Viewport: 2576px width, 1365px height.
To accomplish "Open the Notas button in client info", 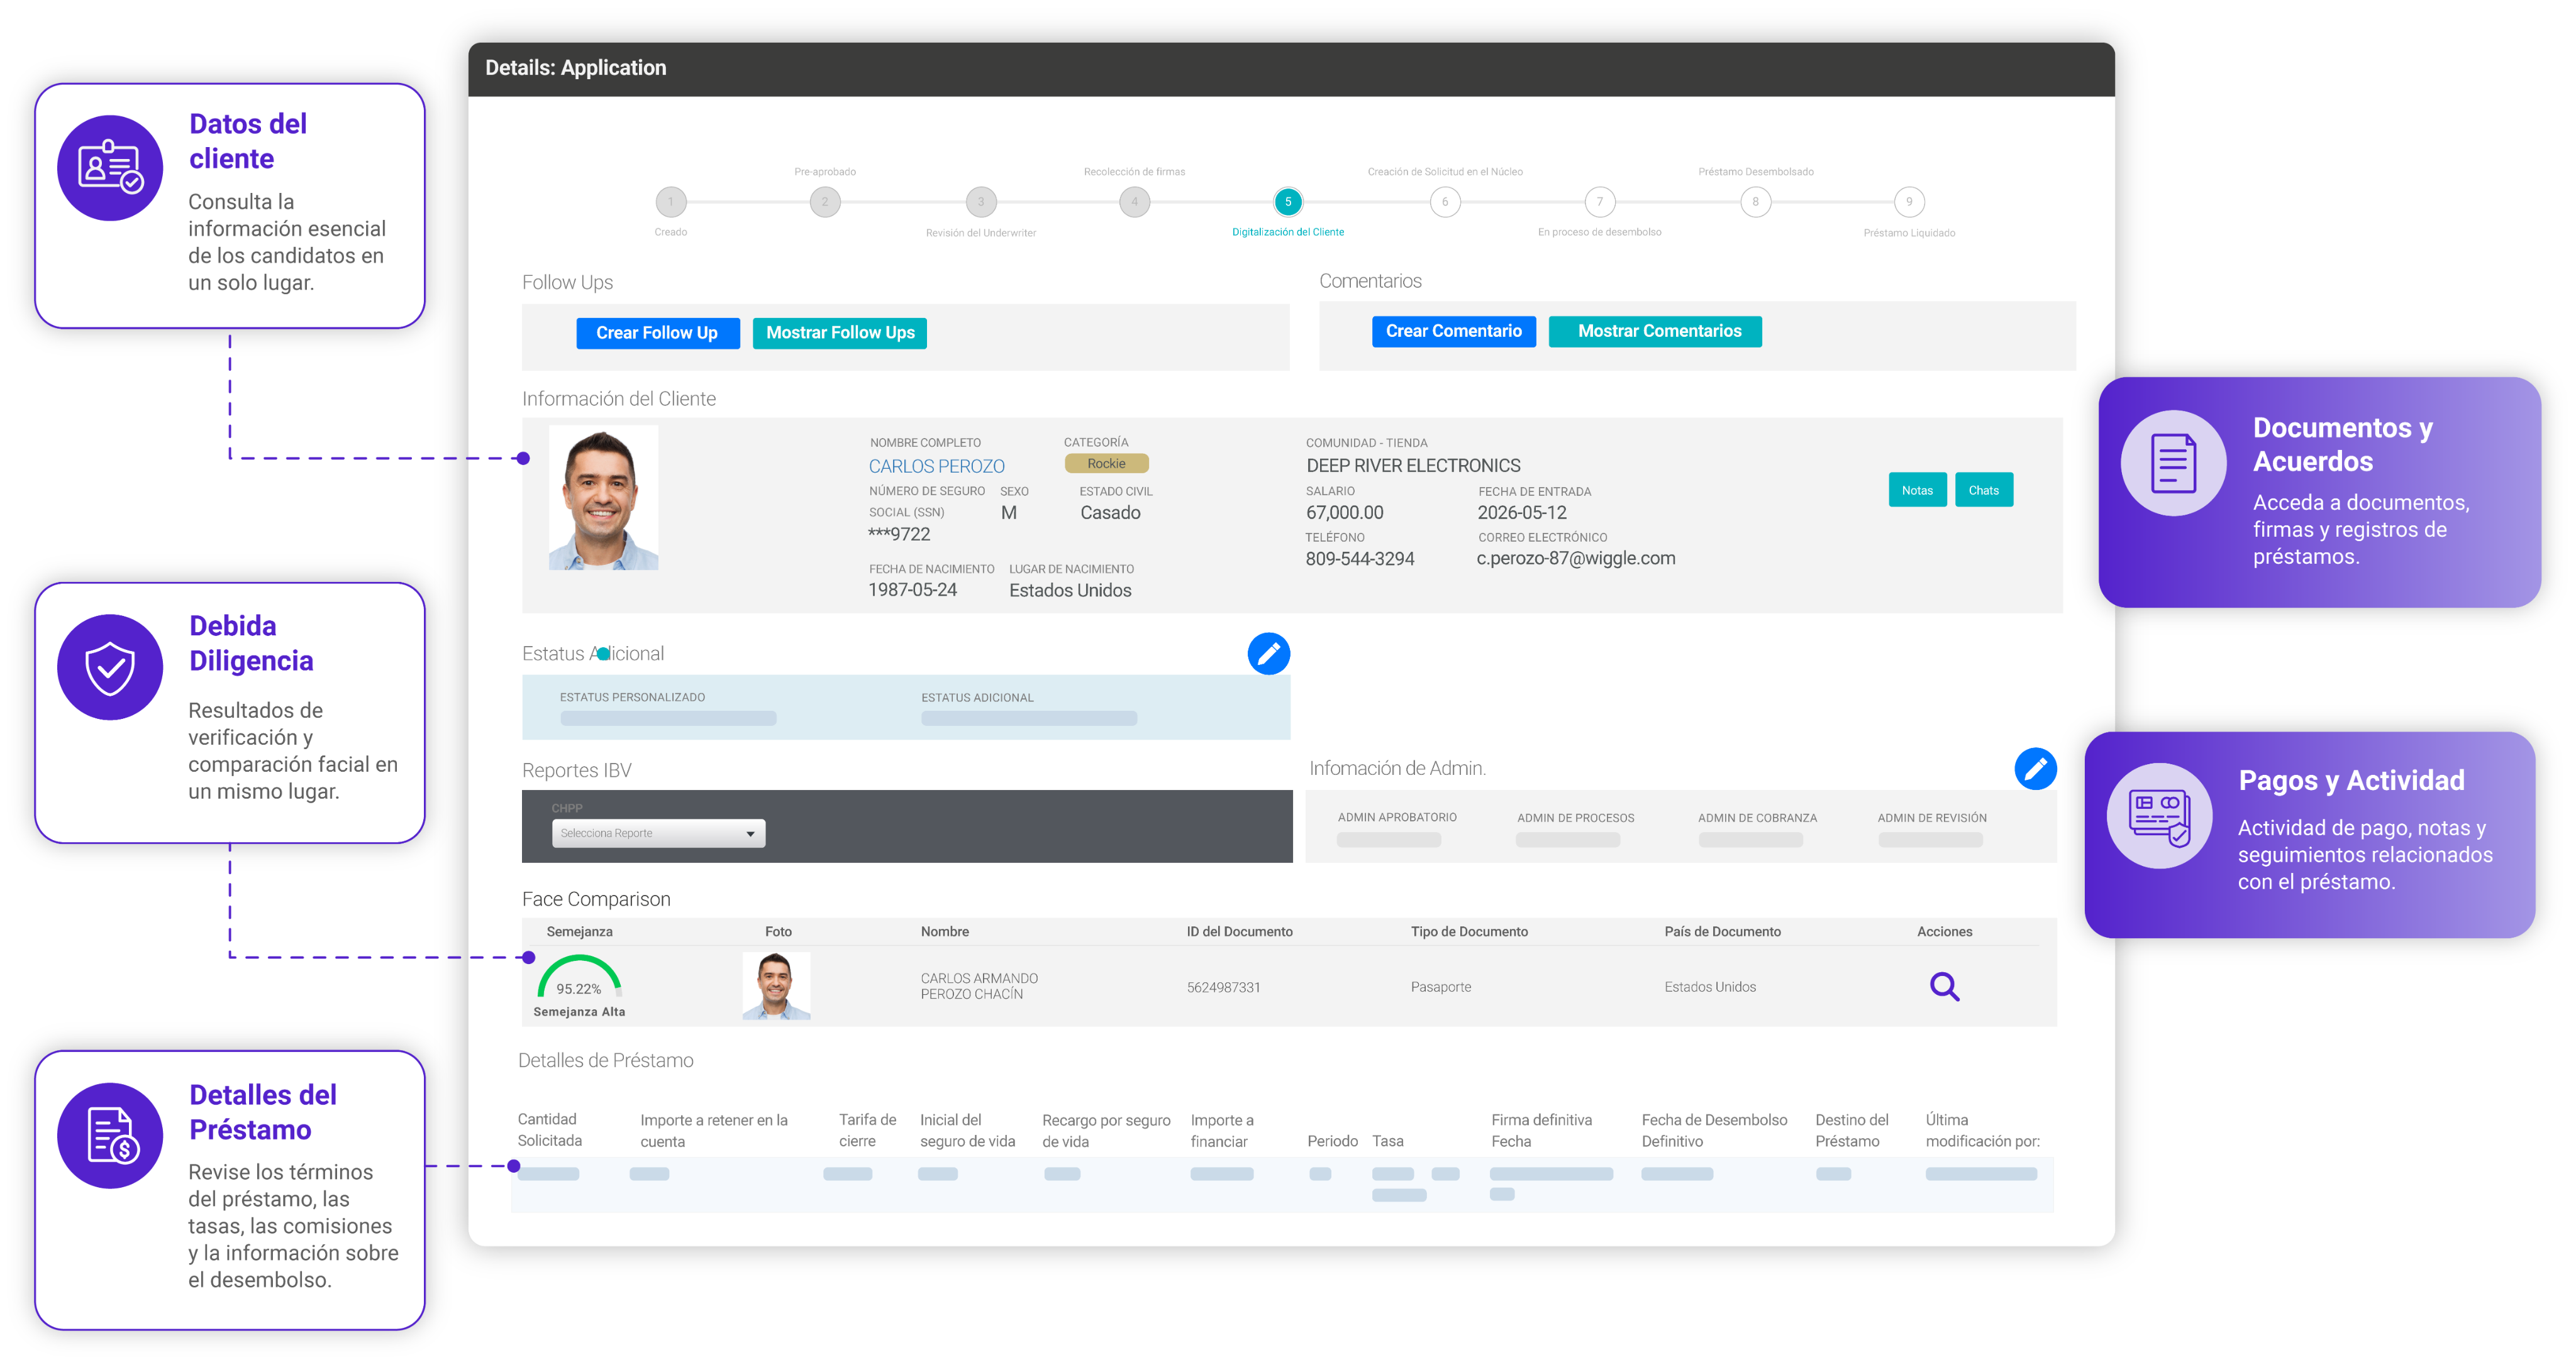I will coord(1917,490).
